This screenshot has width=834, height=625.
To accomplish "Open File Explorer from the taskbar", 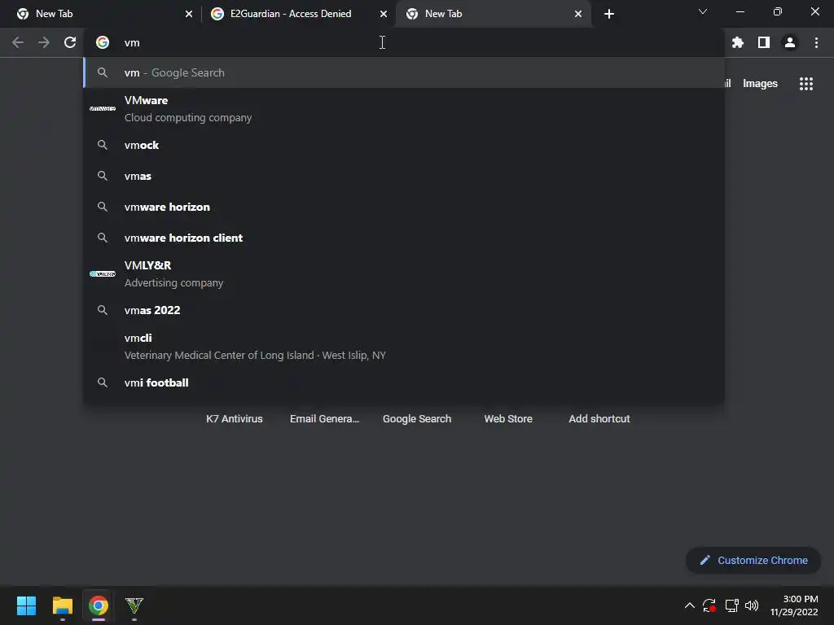I will [x=62, y=605].
